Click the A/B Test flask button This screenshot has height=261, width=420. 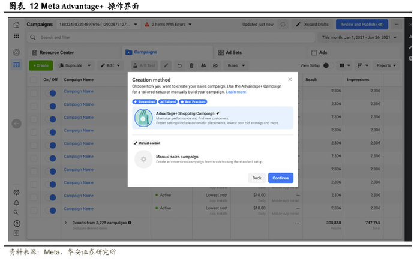[145, 65]
